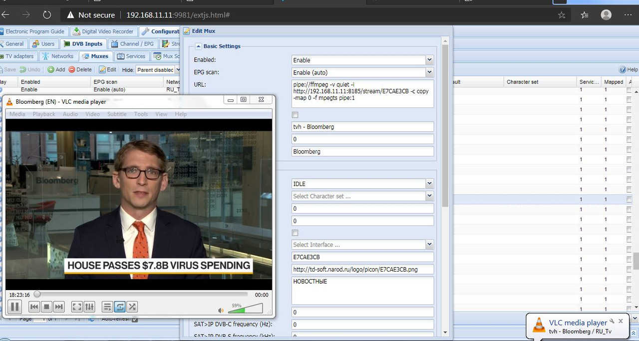Toggle checkbox above Select Interface

295,233
